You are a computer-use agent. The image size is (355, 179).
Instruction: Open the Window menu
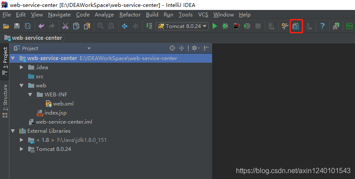point(223,15)
